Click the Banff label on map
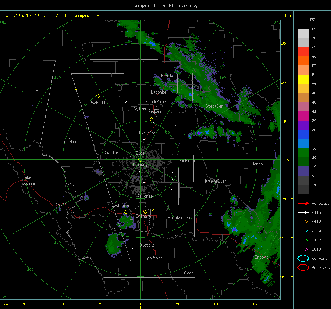Screen dimensions: 331x309 coord(61,205)
